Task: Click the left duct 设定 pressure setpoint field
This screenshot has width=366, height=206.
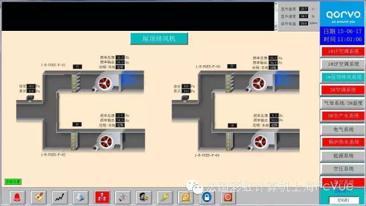Action: click(x=31, y=86)
